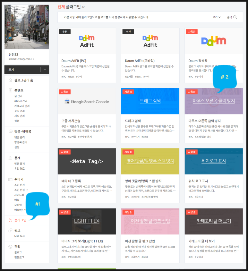Click #멀티미디어 tag on Light TT EX
The width and height of the screenshot is (248, 271).
click(74, 257)
